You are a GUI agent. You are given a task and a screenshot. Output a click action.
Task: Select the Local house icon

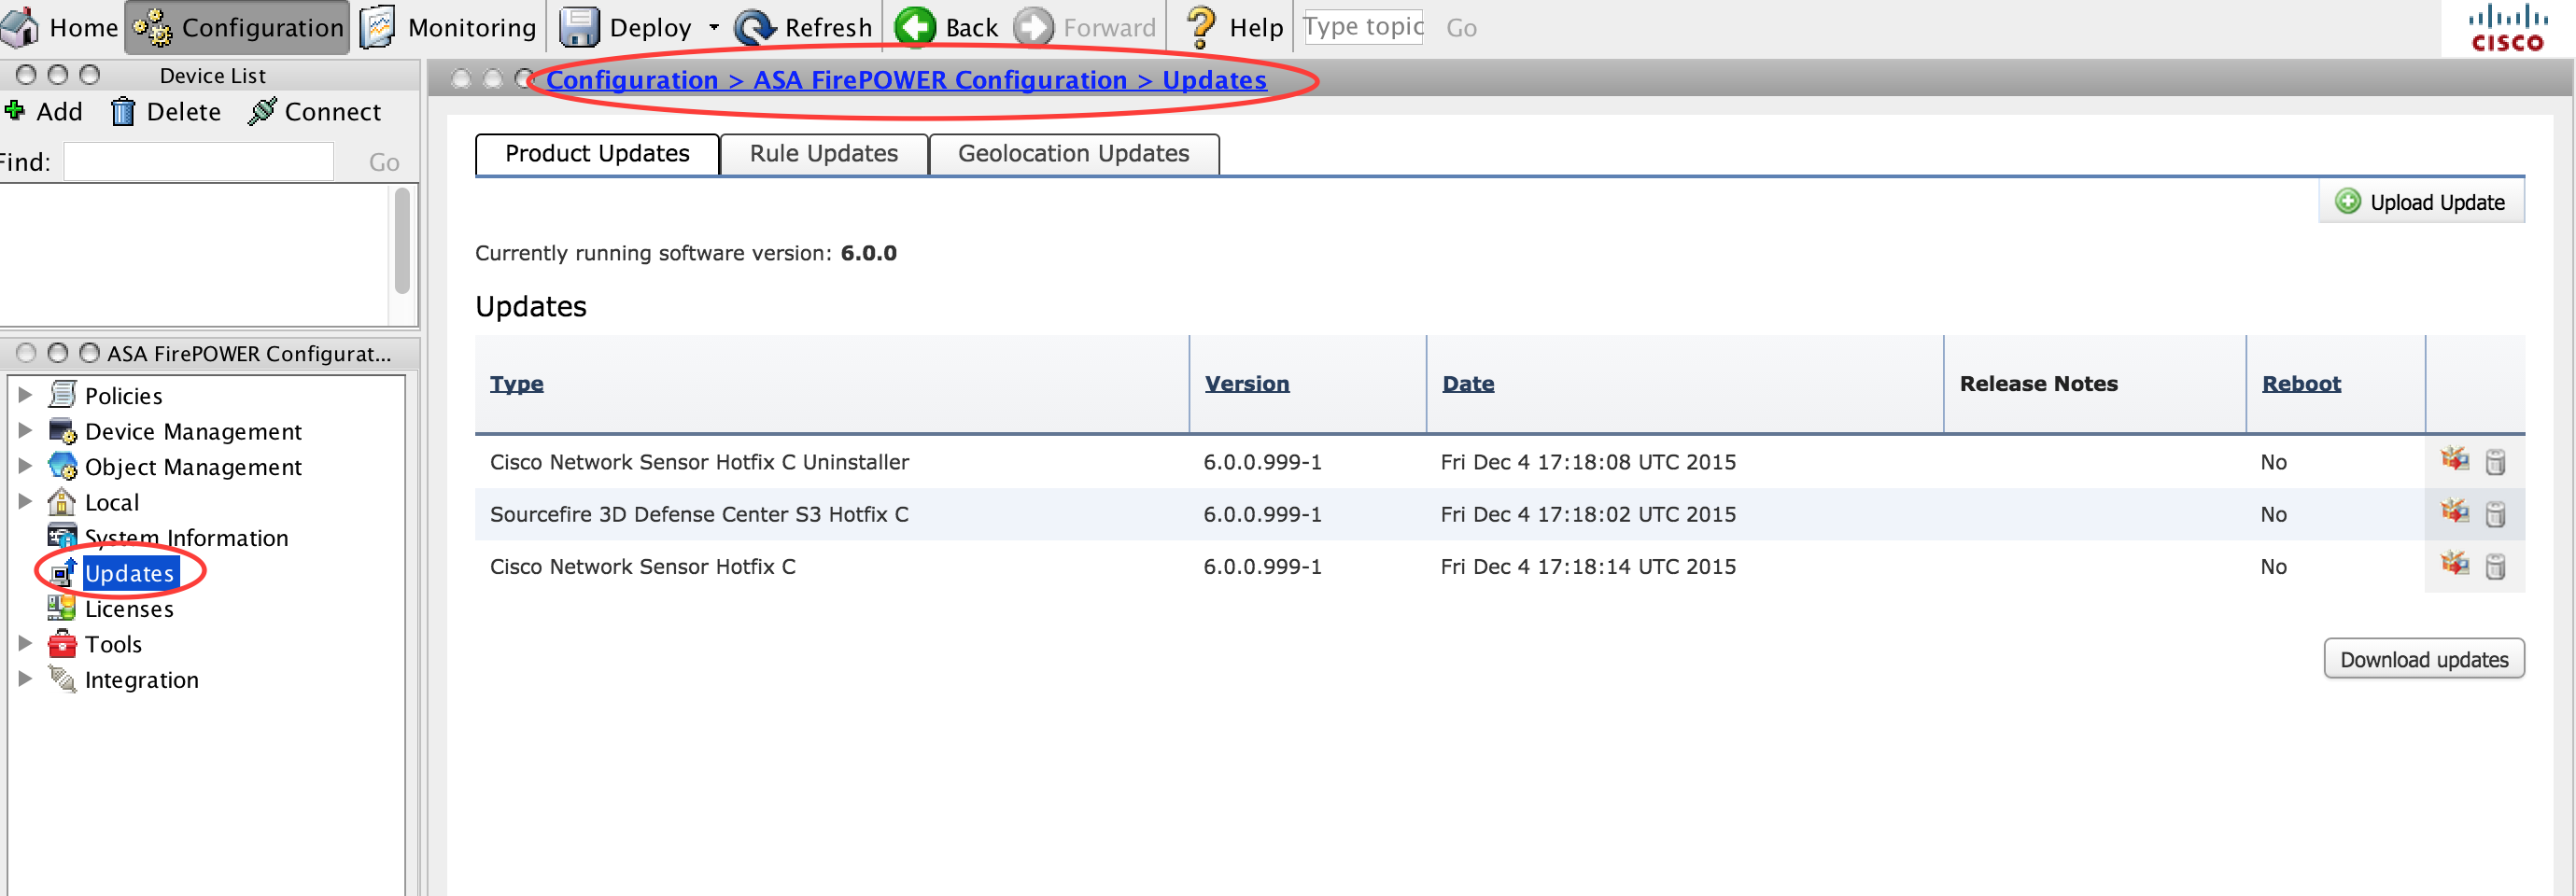point(62,502)
